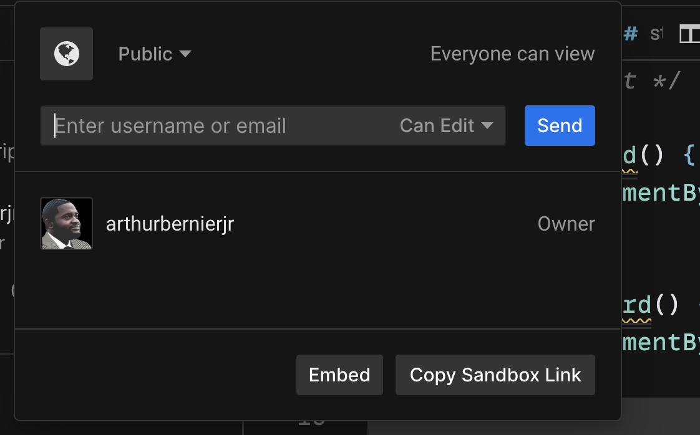Click the Owner role label
Viewport: 700px width, 435px height.
[566, 224]
